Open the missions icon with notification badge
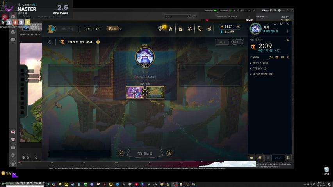Screen dimensions: 333x187 [161, 28]
